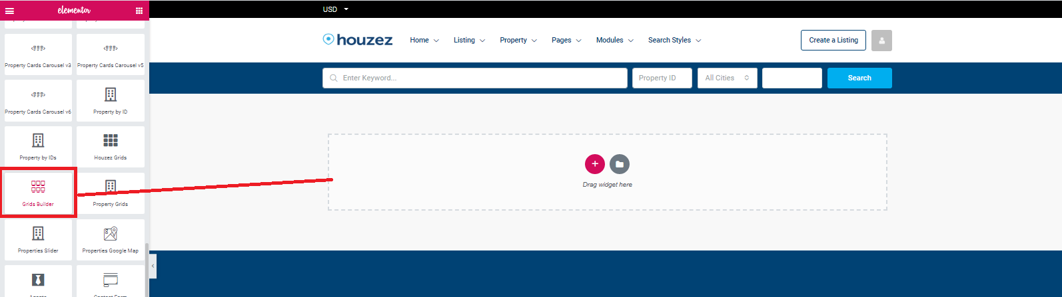Click the widget panel vertical scrollbar
This screenshot has width=1062, height=297.
click(147, 269)
